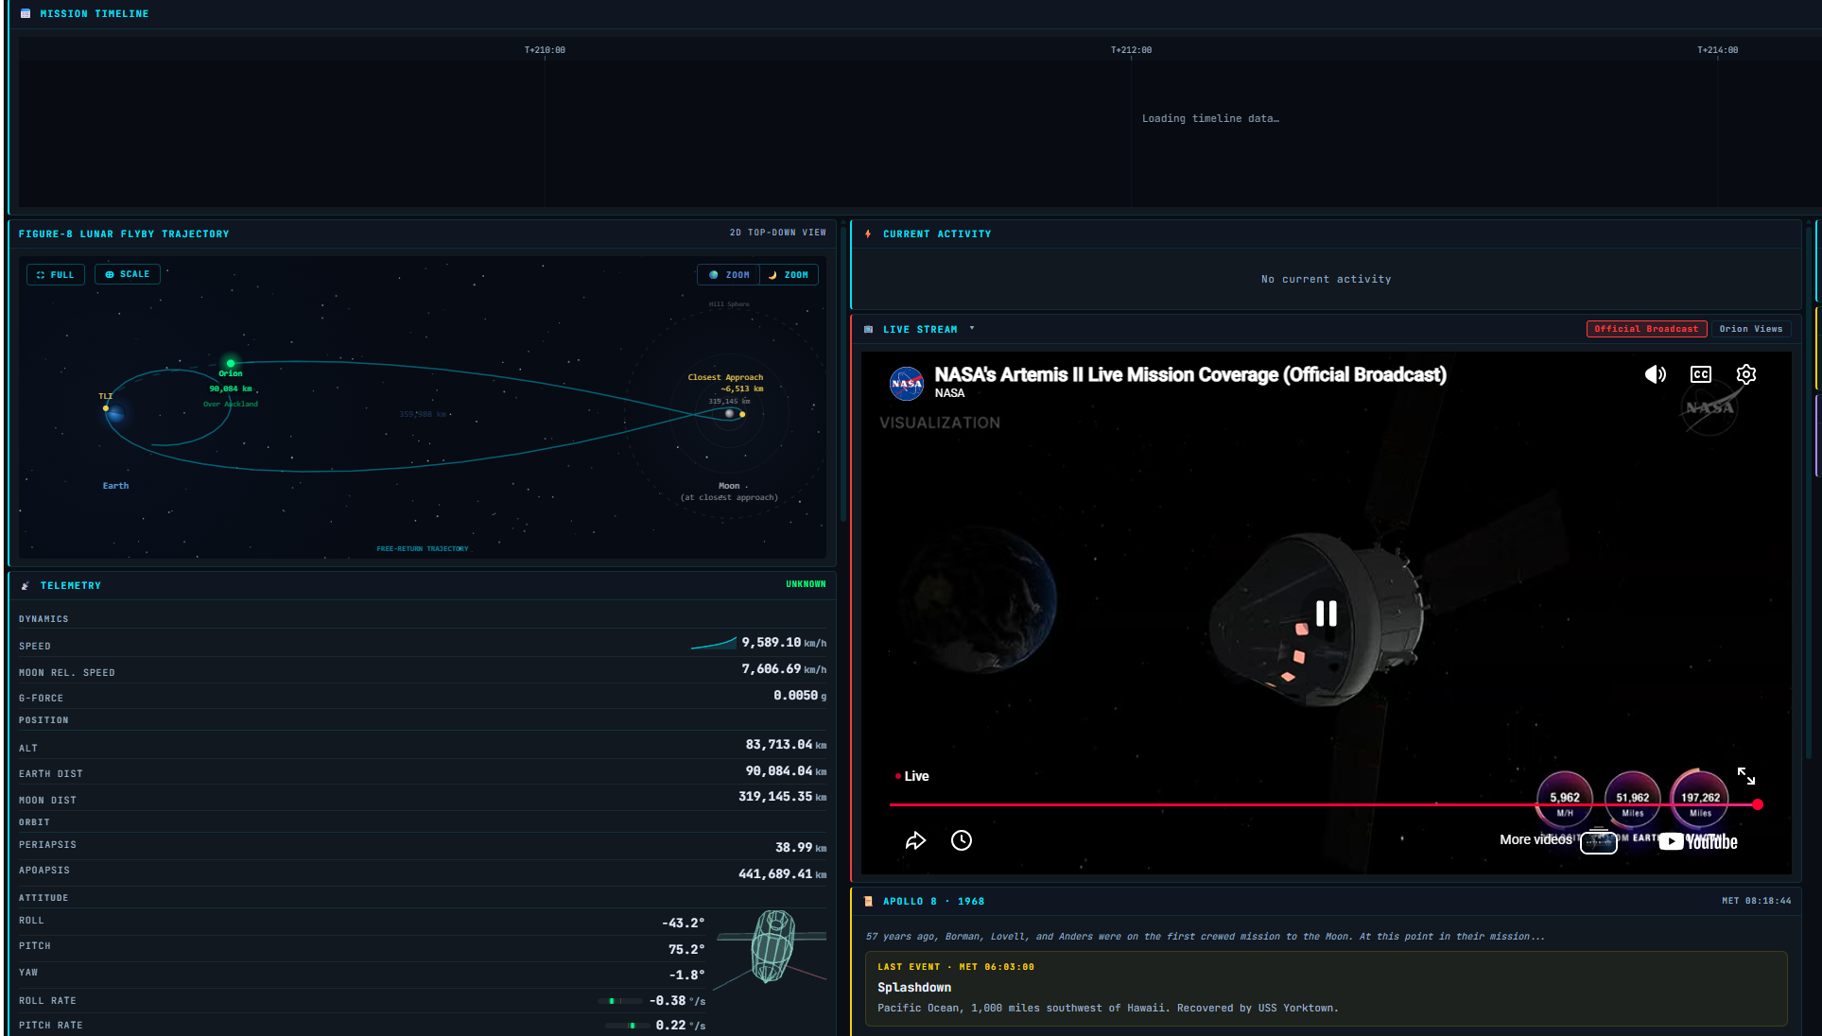Click the NASA channel avatar
The height and width of the screenshot is (1036, 1822).
click(906, 383)
